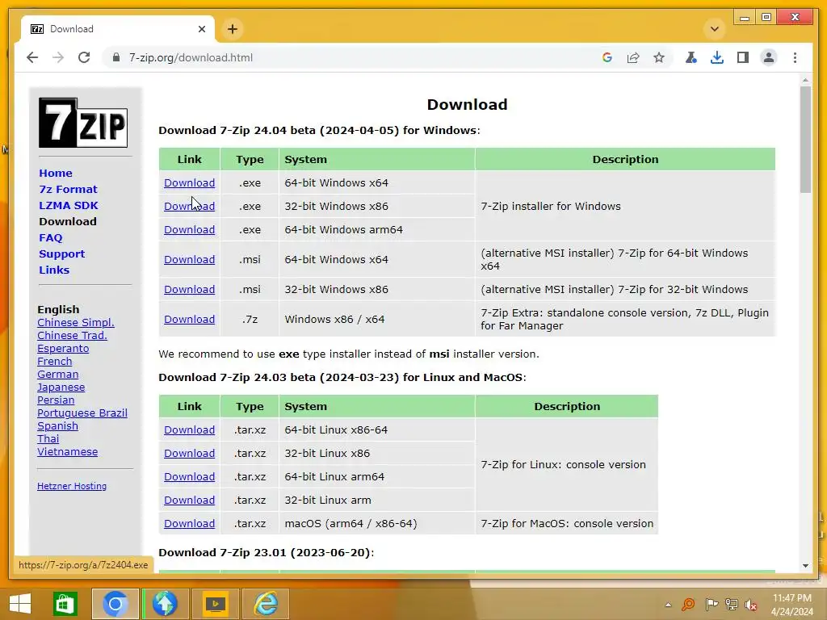Image resolution: width=827 pixels, height=620 pixels.
Task: Download the 32-bit Windows x86 .exe installer
Action: pos(189,206)
